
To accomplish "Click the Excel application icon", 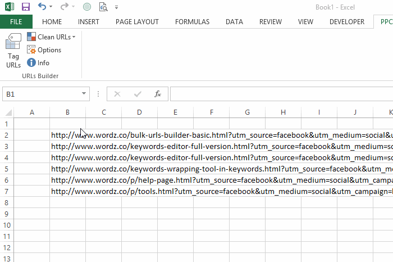I will click(x=10, y=7).
